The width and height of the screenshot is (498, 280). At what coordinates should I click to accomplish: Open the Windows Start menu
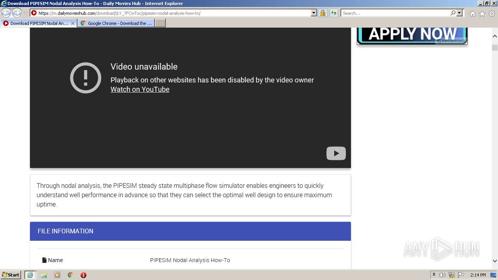(x=11, y=275)
